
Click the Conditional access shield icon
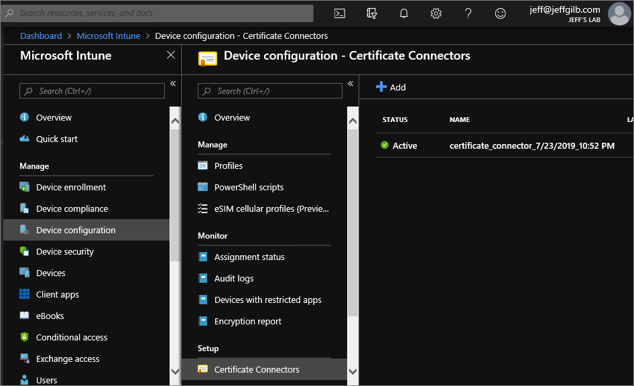[x=24, y=336]
